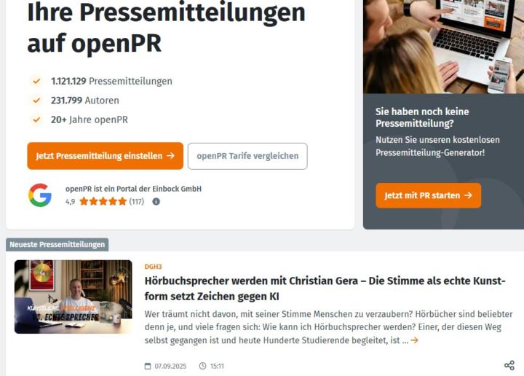The image size is (524, 376).
Task: Click the calendar icon beside 07.09.2025
Action: pyautogui.click(x=148, y=366)
